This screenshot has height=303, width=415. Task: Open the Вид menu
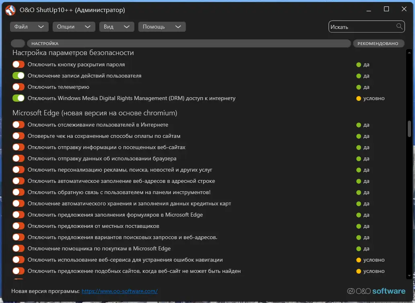116,27
